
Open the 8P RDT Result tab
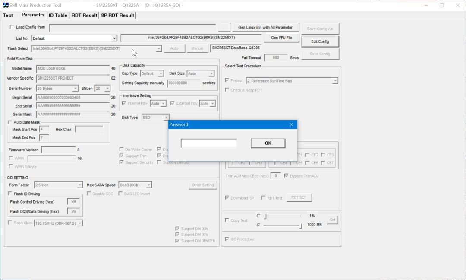point(117,16)
